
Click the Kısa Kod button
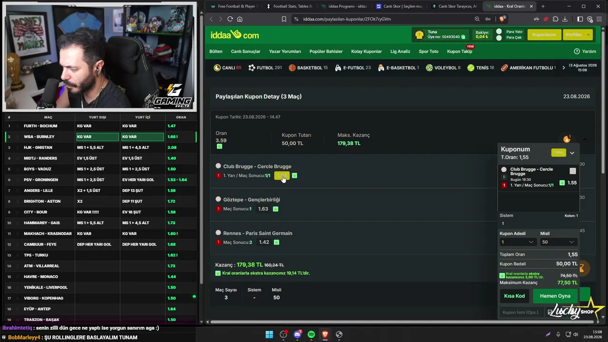514,296
